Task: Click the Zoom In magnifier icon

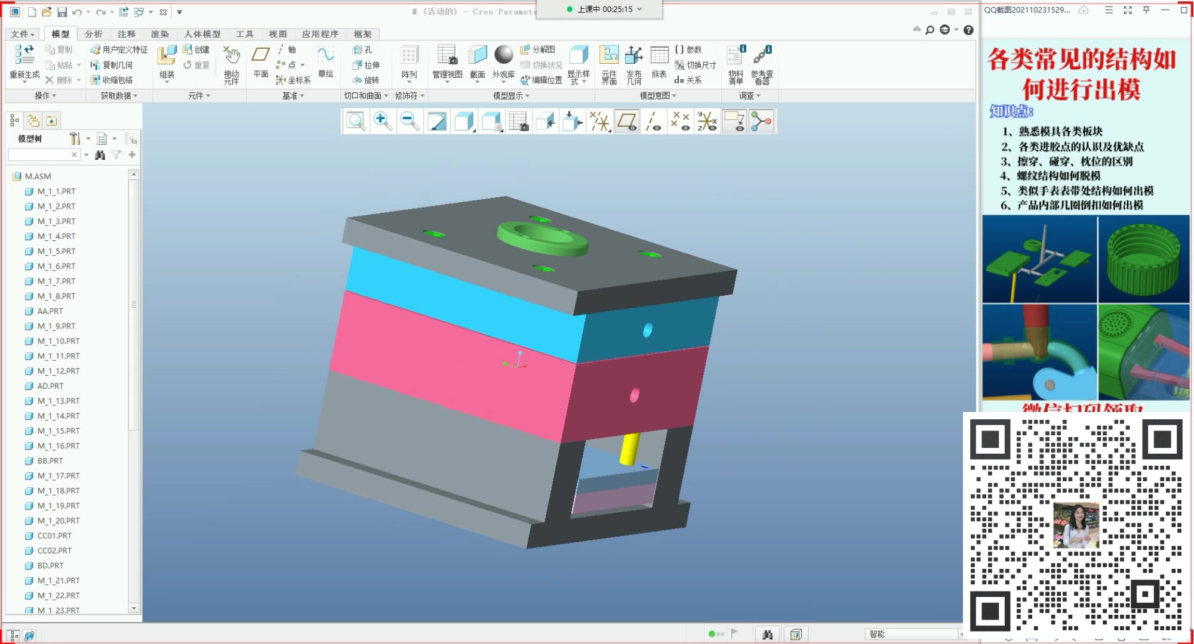Action: (382, 122)
